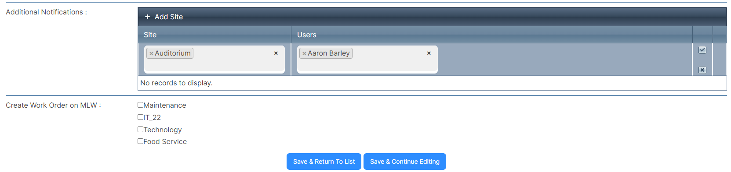
Task: Tick the IT_22 checkbox
Action: point(140,117)
